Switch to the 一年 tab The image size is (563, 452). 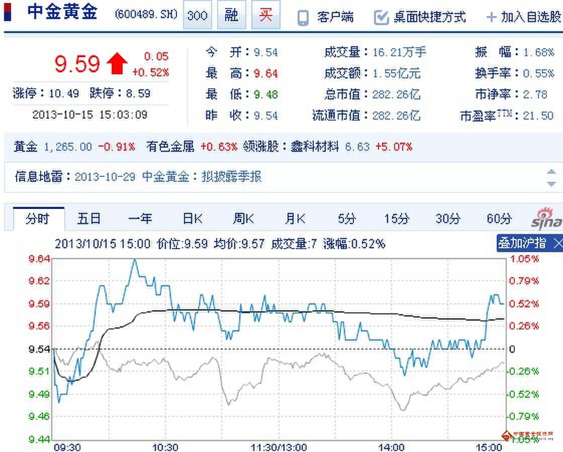[140, 218]
